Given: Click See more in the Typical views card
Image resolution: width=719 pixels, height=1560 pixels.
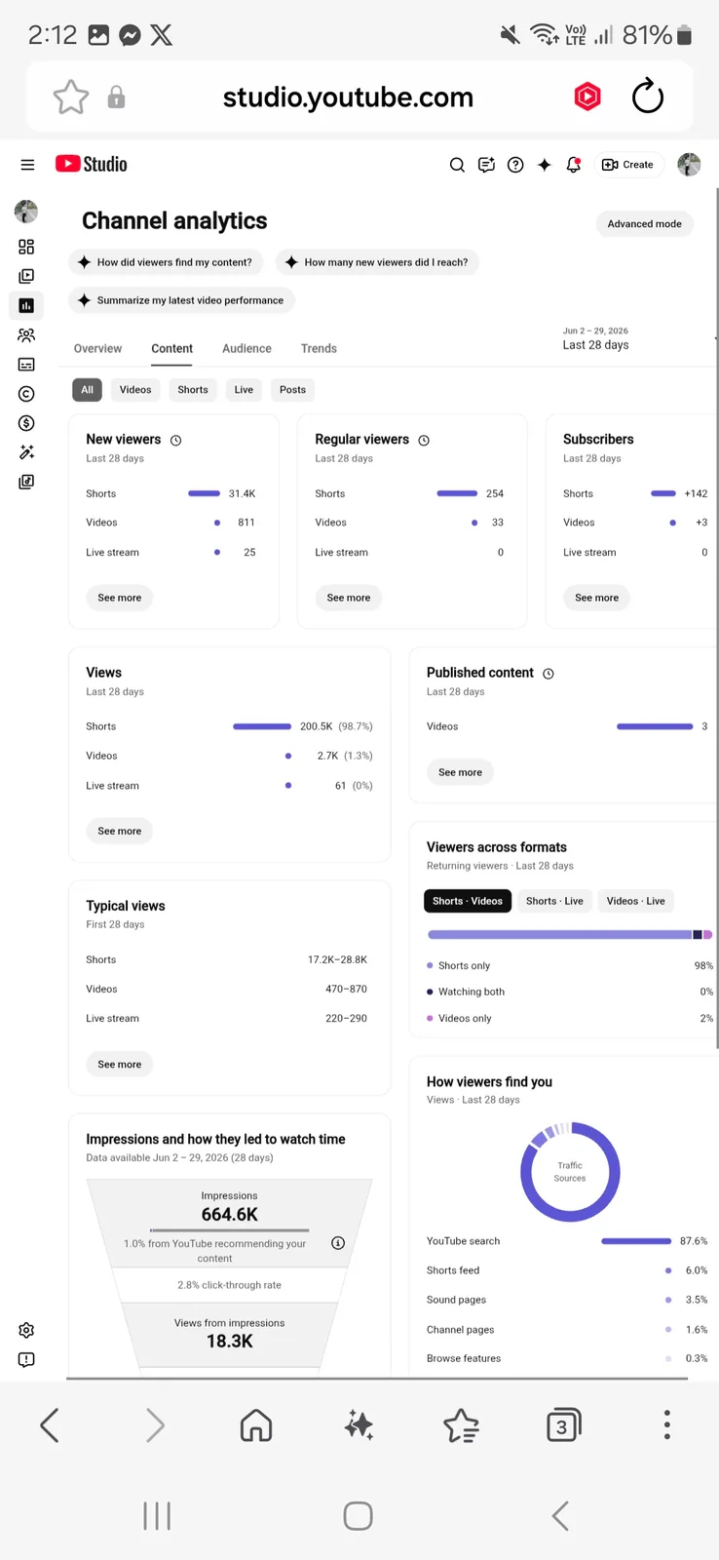Looking at the screenshot, I should pyautogui.click(x=120, y=1065).
